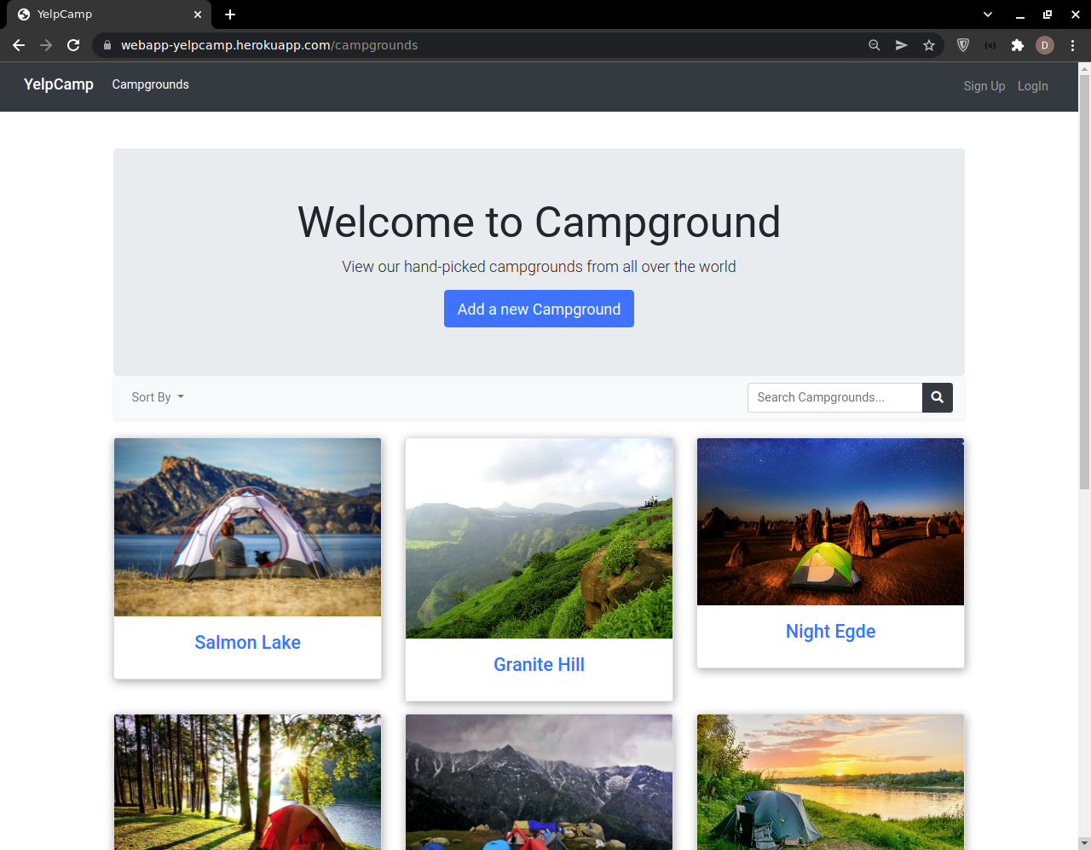Expand the Sort By dropdown
Screen dimensions: 1091x850
click(158, 397)
